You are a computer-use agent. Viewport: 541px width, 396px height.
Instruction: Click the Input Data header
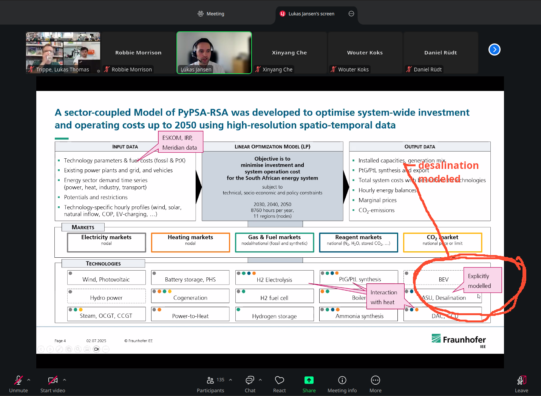pyautogui.click(x=125, y=147)
